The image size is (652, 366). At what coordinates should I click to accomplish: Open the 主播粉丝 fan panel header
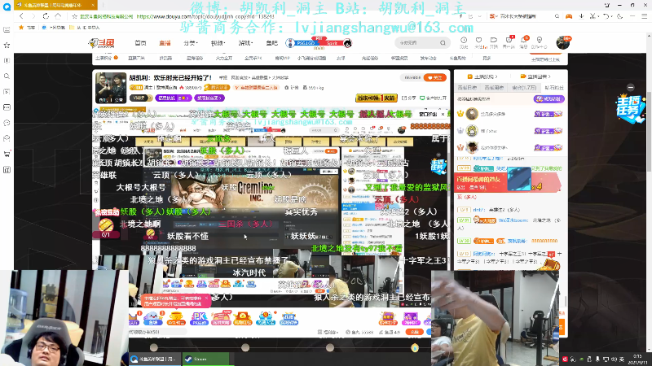tap(482, 76)
